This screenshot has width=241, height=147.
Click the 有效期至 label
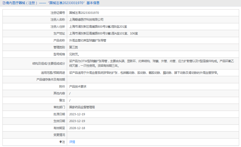(x=59, y=128)
